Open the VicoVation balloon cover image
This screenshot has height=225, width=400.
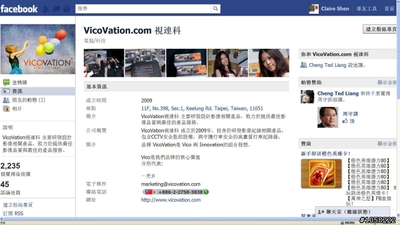(x=37, y=49)
